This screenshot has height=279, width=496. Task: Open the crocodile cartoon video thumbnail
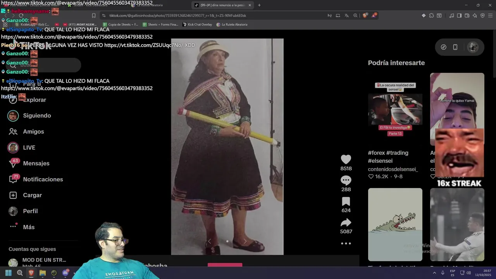pos(395,224)
